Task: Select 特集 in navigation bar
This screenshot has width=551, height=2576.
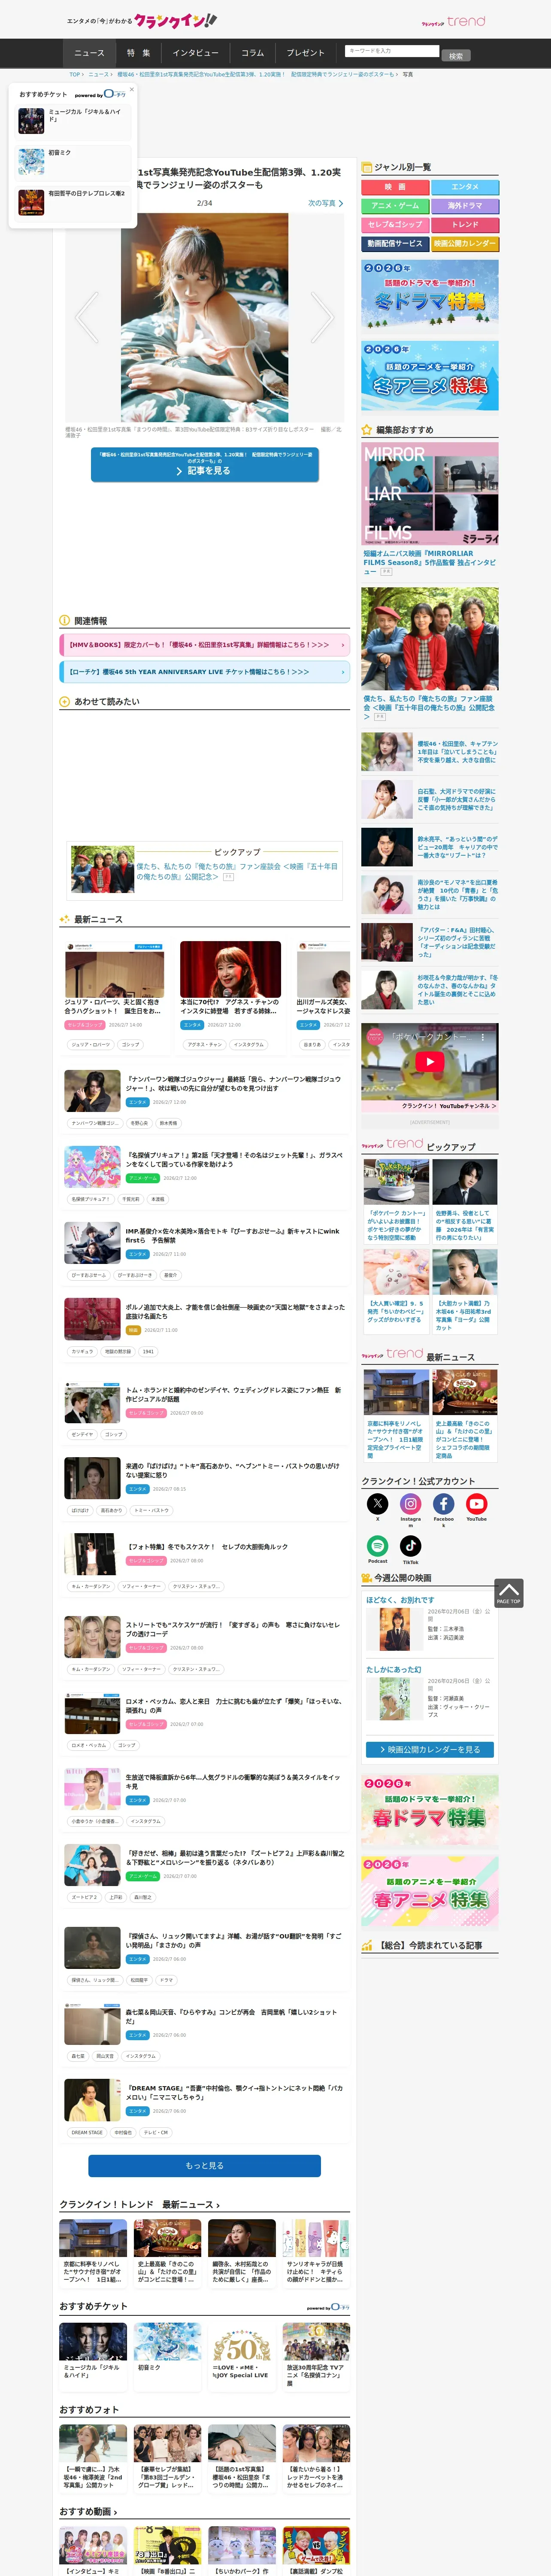Action: click(138, 53)
